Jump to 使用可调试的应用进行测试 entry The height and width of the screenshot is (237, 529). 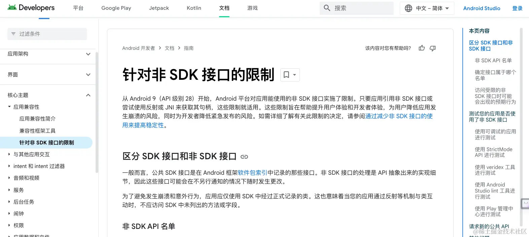tap(495, 135)
